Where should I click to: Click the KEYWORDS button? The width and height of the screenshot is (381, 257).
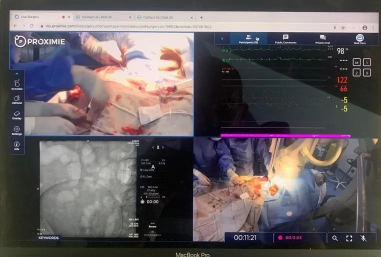click(49, 237)
